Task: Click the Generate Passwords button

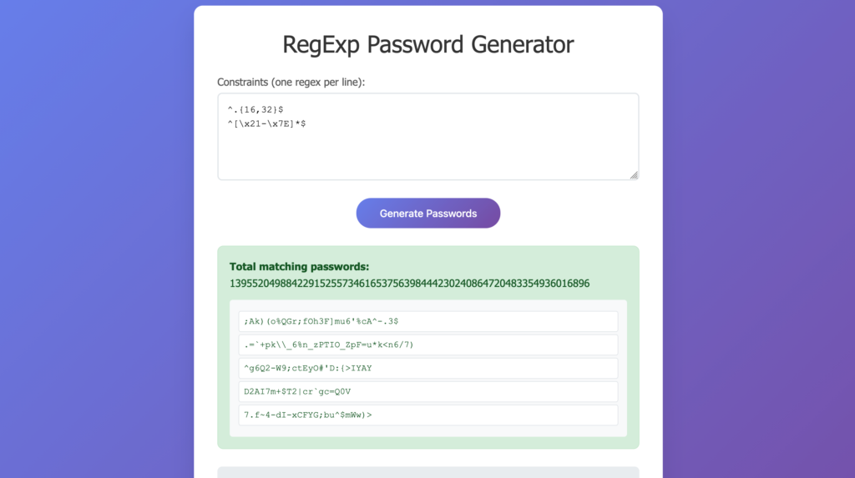Action: (x=427, y=214)
